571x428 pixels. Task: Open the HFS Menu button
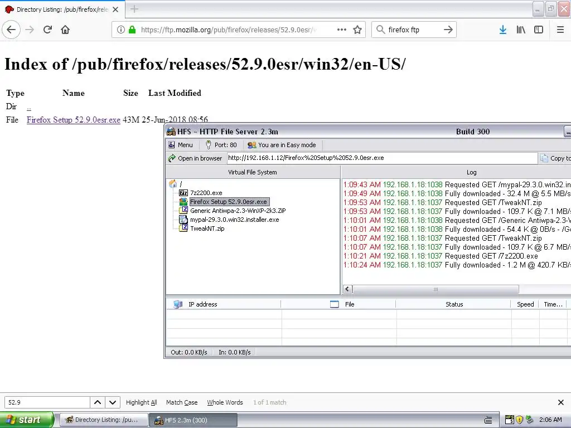coord(181,145)
